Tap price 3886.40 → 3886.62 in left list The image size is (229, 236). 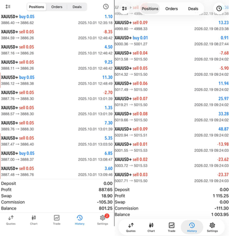(18, 23)
